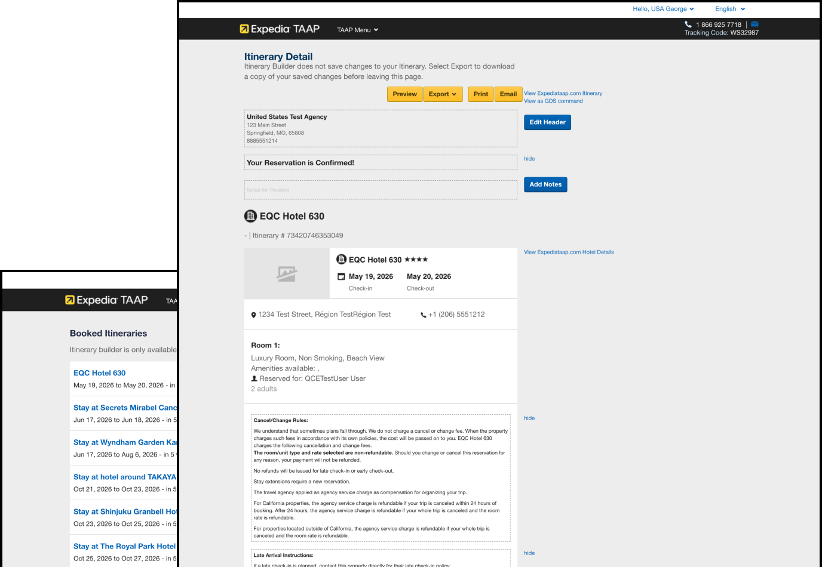Expand the Hello, USA George account menu
The image size is (822, 567).
[663, 9]
